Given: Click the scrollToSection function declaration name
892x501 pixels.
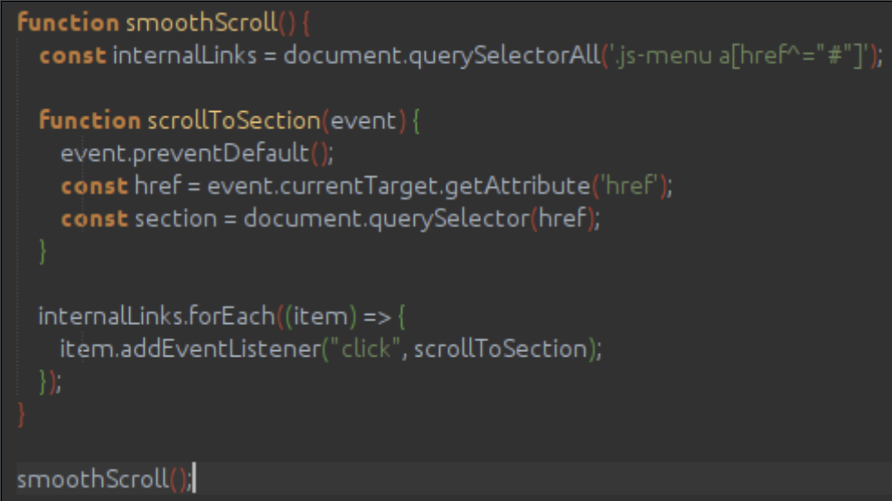Looking at the screenshot, I should coord(234,121).
